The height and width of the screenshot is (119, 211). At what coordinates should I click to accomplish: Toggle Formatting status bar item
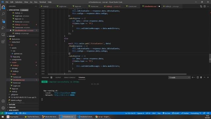point(196,113)
